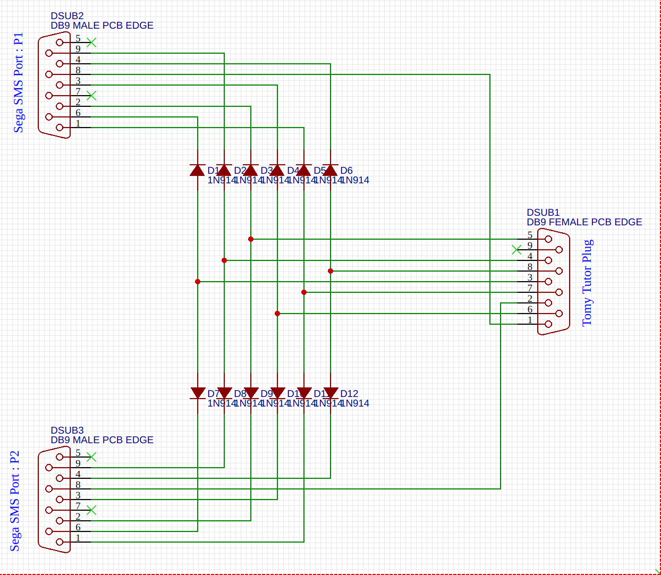Click the D6 reference label
The height and width of the screenshot is (575, 661).
[x=346, y=171]
